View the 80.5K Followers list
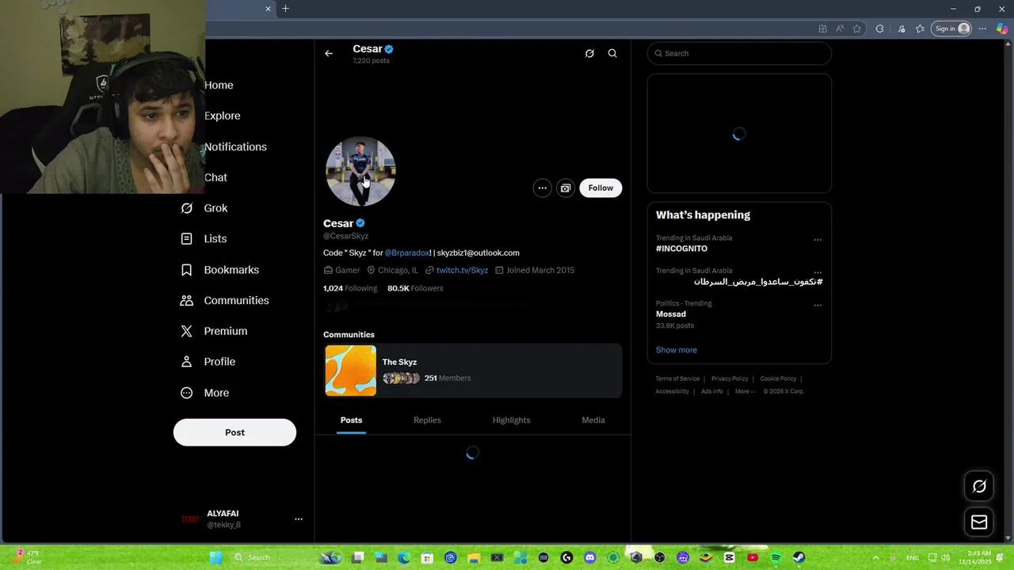 pyautogui.click(x=415, y=288)
